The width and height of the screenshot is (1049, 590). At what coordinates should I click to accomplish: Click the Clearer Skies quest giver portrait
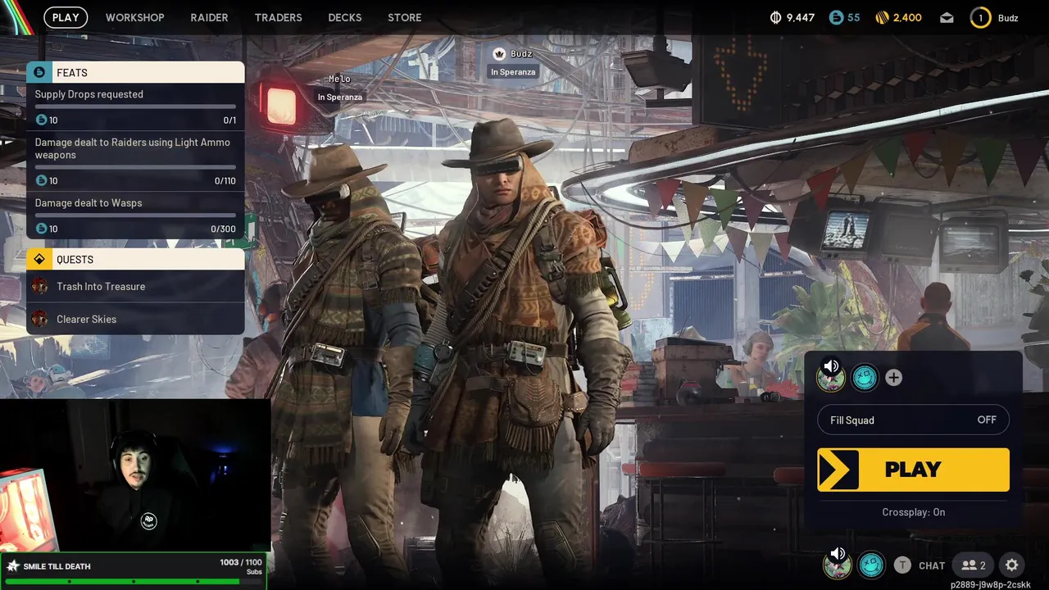click(39, 319)
